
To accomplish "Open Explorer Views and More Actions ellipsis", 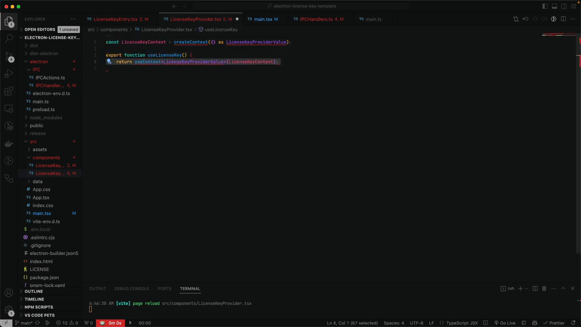I will (x=74, y=19).
